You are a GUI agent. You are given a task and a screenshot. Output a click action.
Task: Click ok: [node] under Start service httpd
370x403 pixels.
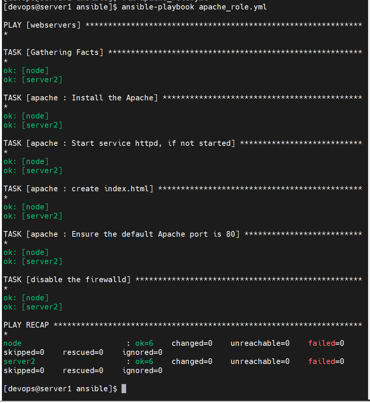[x=26, y=161]
